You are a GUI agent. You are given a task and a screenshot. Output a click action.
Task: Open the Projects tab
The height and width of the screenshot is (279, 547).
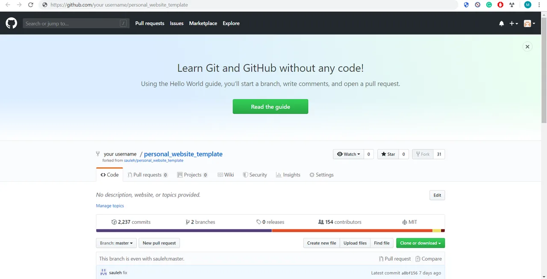(192, 175)
